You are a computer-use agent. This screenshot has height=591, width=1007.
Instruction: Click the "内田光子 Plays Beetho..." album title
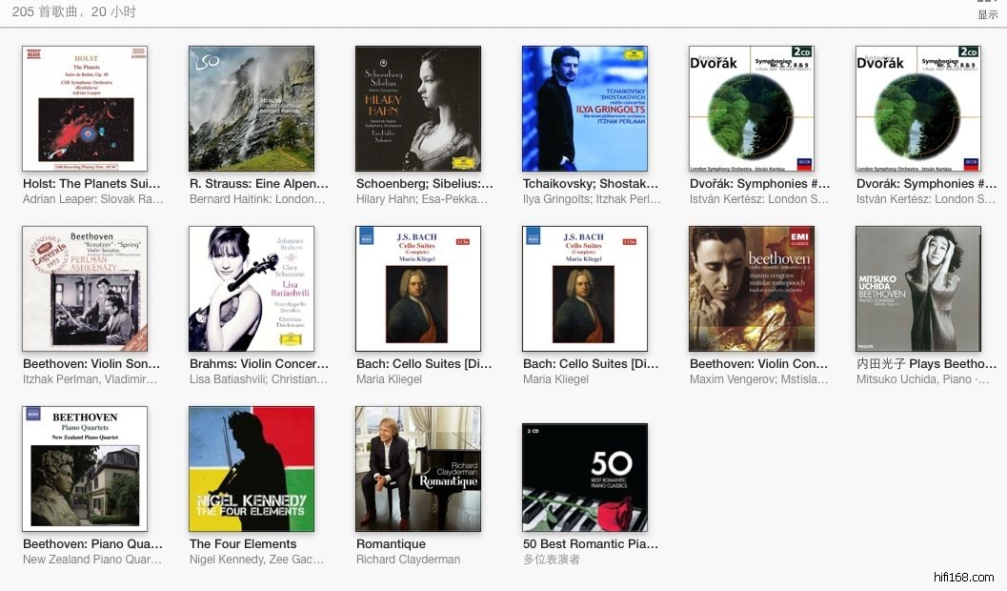pos(926,364)
